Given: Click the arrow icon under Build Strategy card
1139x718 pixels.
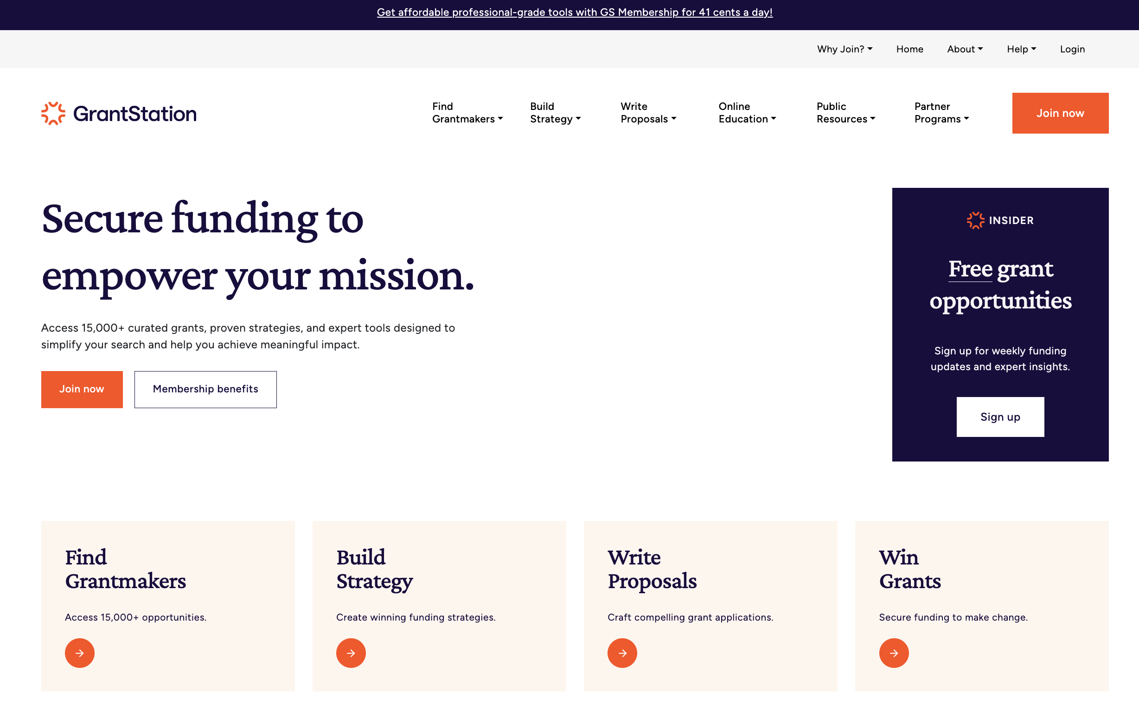Looking at the screenshot, I should pos(351,653).
